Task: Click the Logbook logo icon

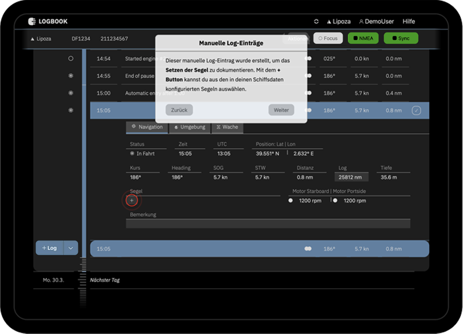Action: click(32, 21)
